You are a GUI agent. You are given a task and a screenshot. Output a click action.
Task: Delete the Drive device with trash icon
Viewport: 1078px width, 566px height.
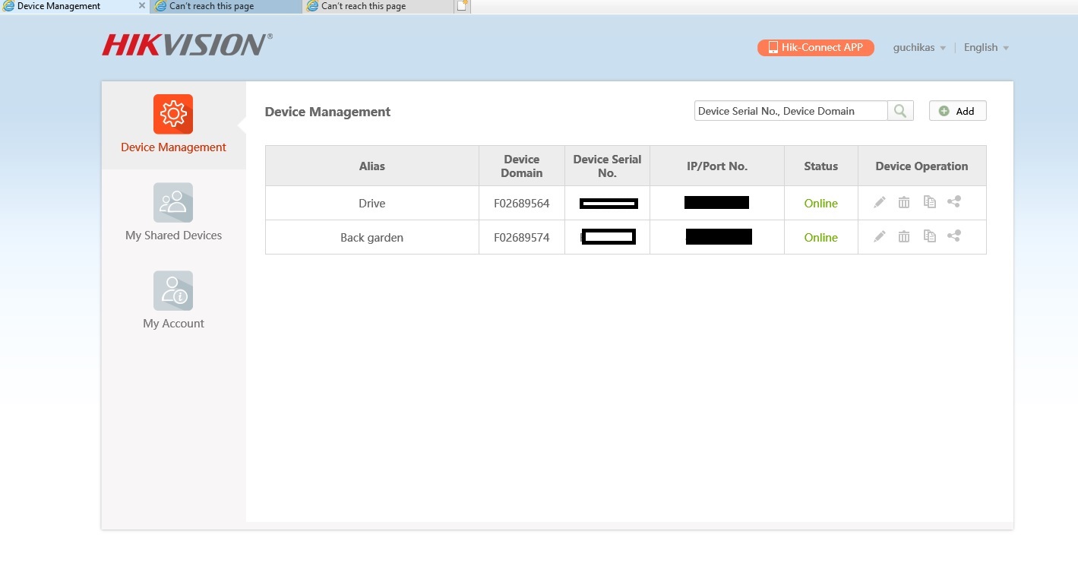[904, 202]
